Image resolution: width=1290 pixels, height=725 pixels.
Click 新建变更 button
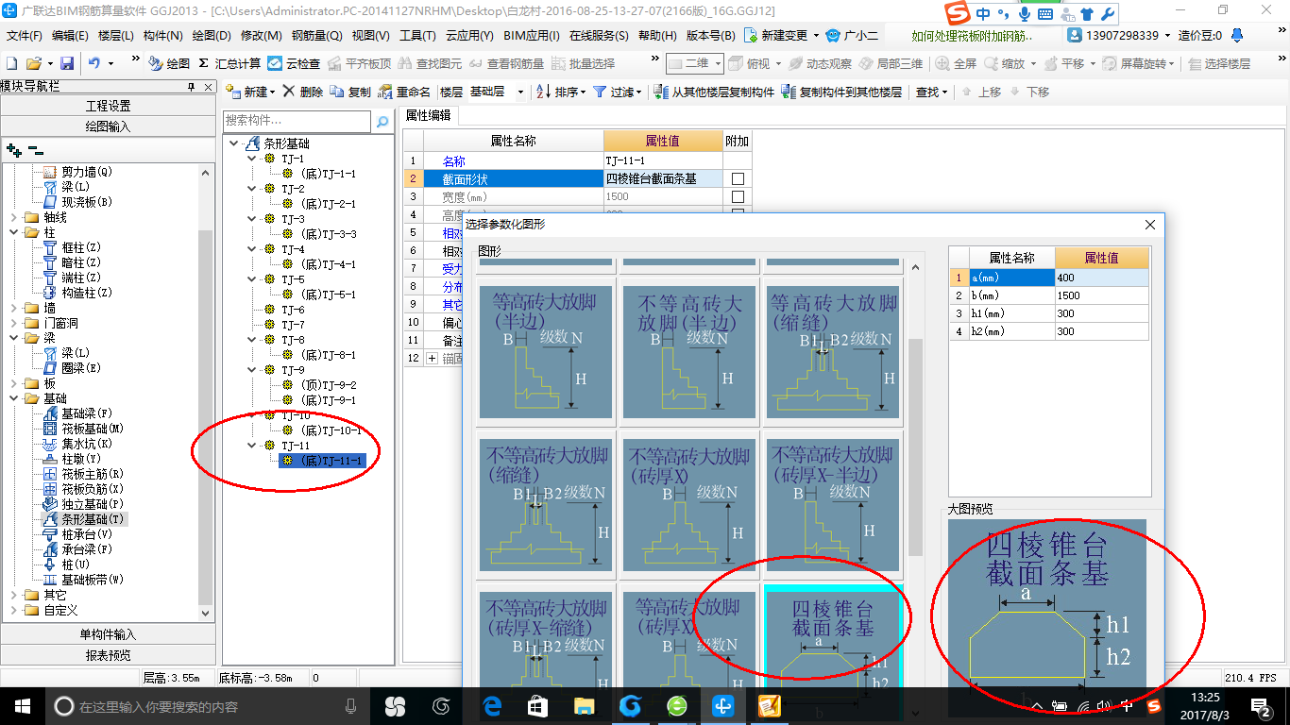pyautogui.click(x=780, y=35)
